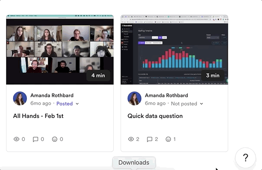Open the All Hands meeting video thumbnail
The width and height of the screenshot is (262, 170).
(x=60, y=49)
